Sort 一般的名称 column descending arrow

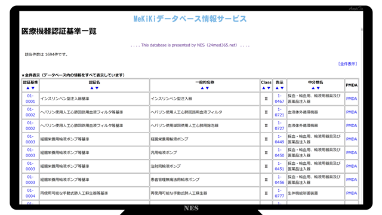207,88
